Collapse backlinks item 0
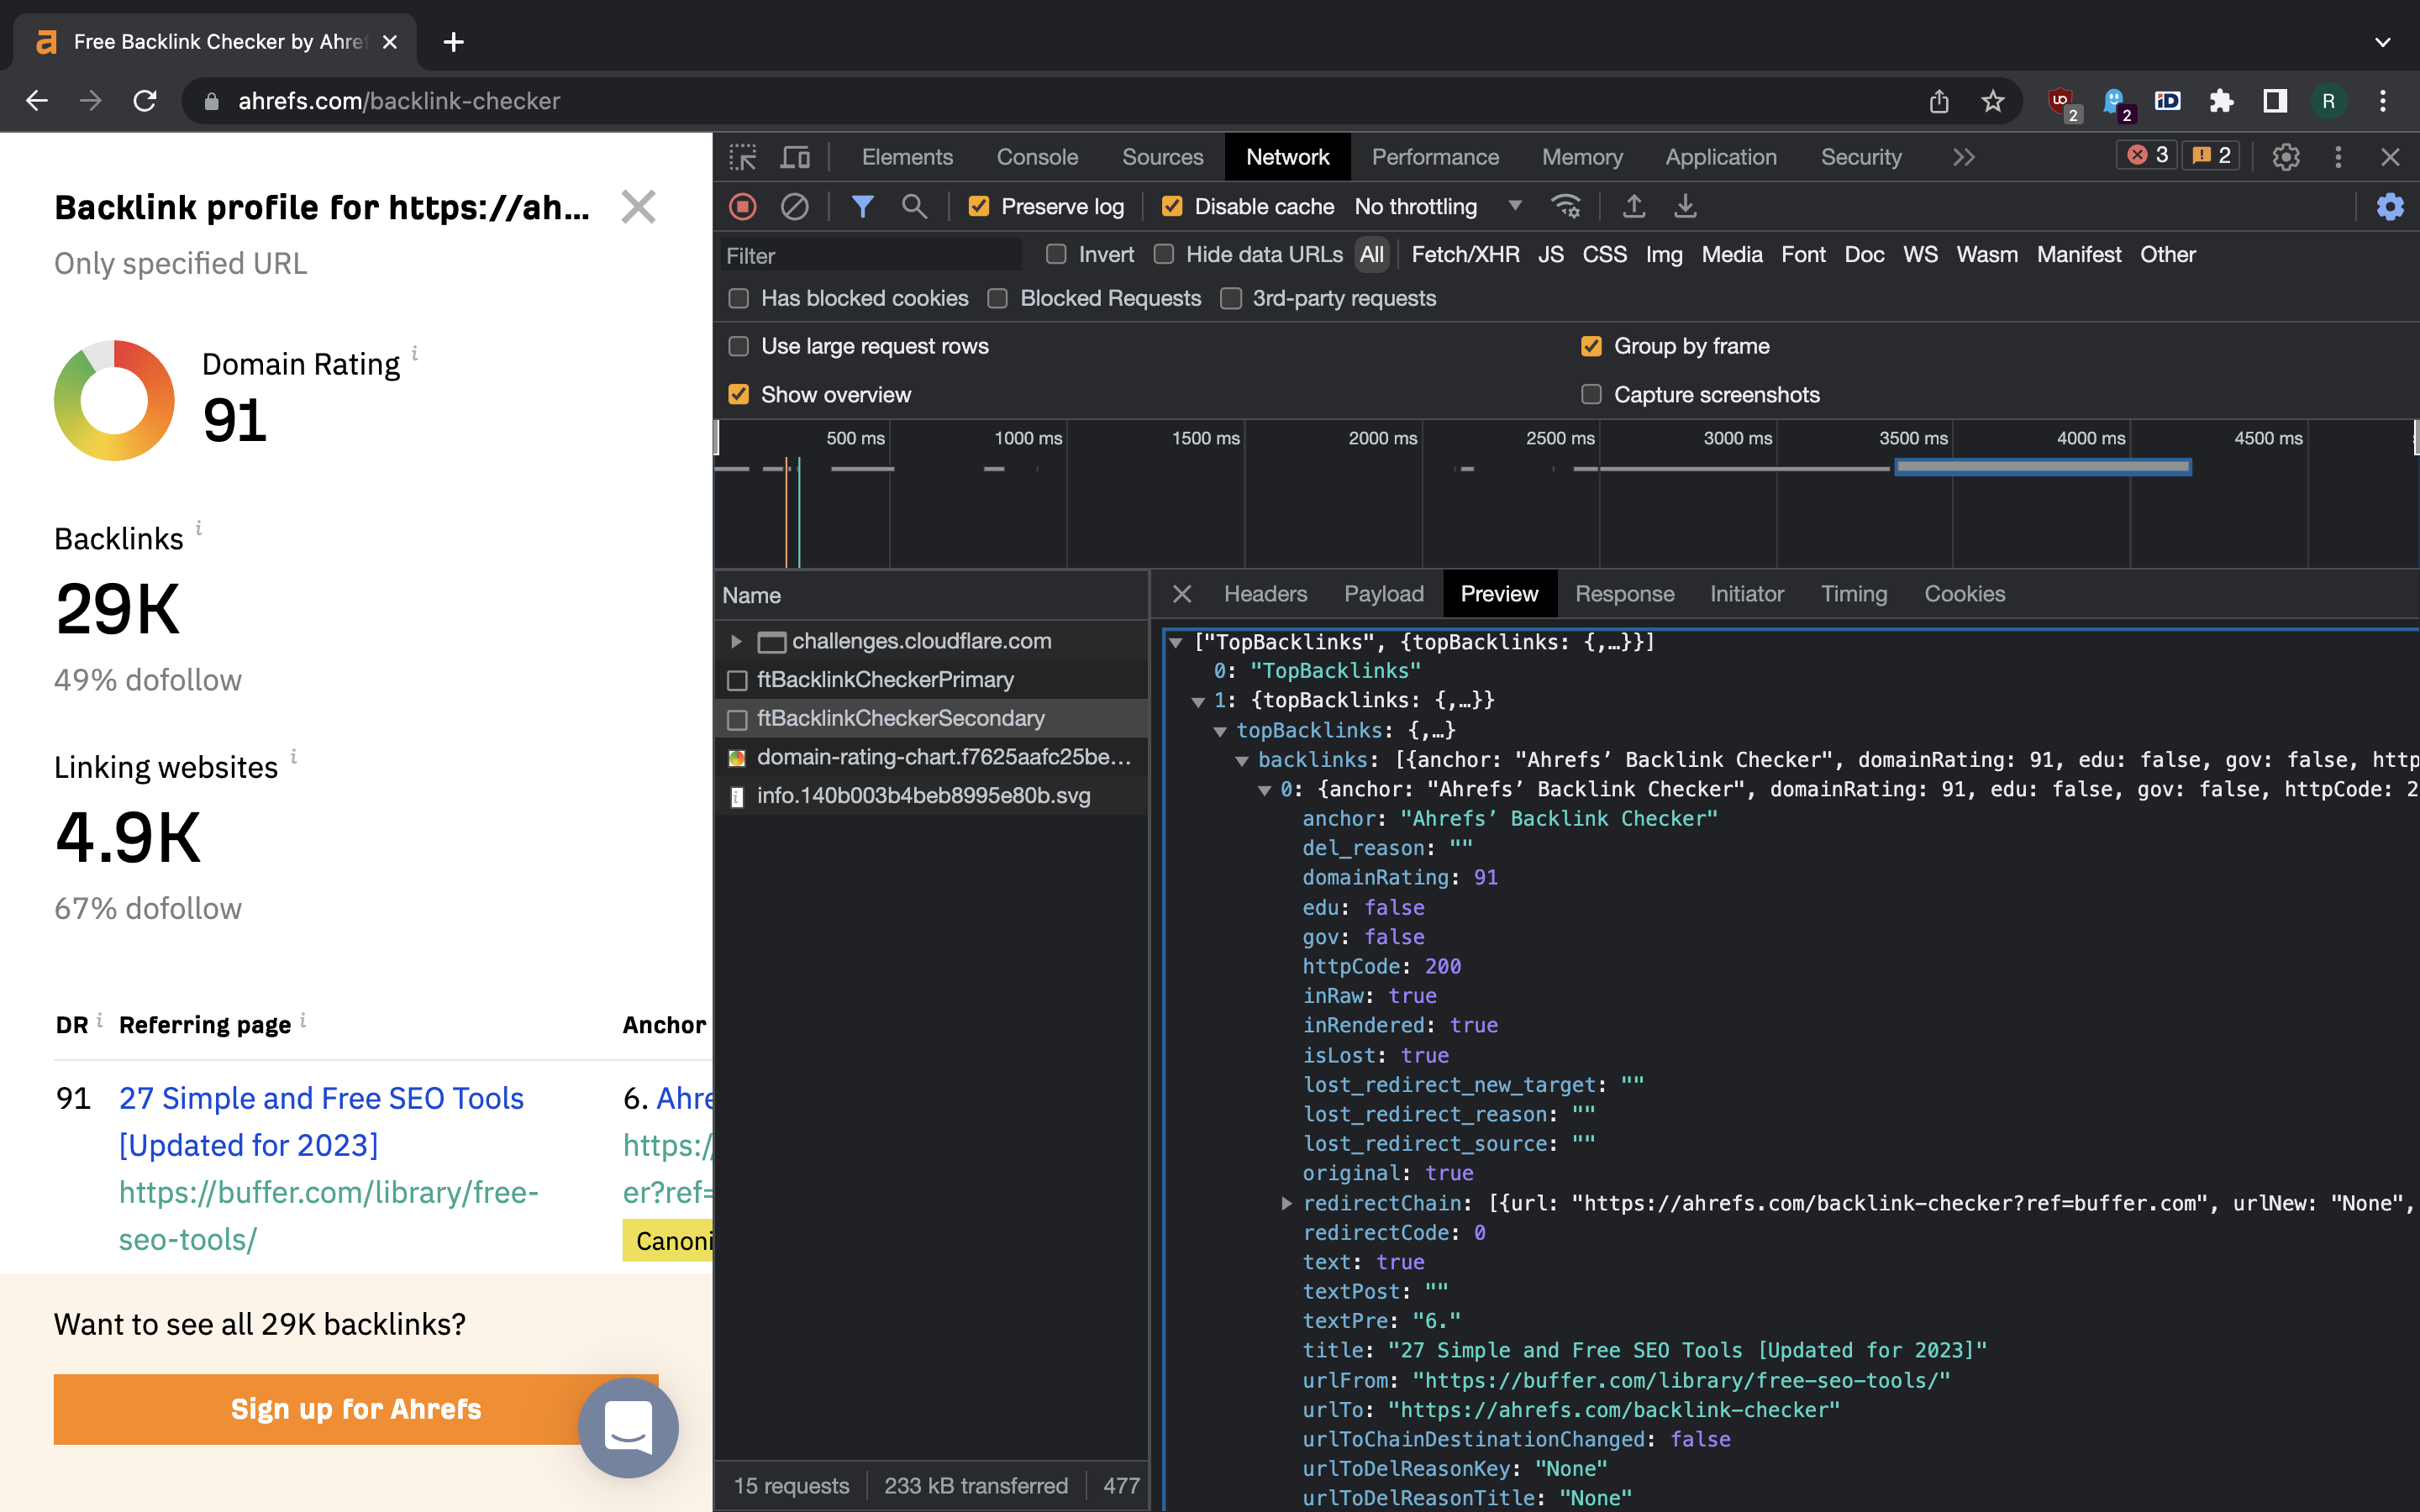Viewport: 2420px width, 1512px height. (x=1264, y=790)
